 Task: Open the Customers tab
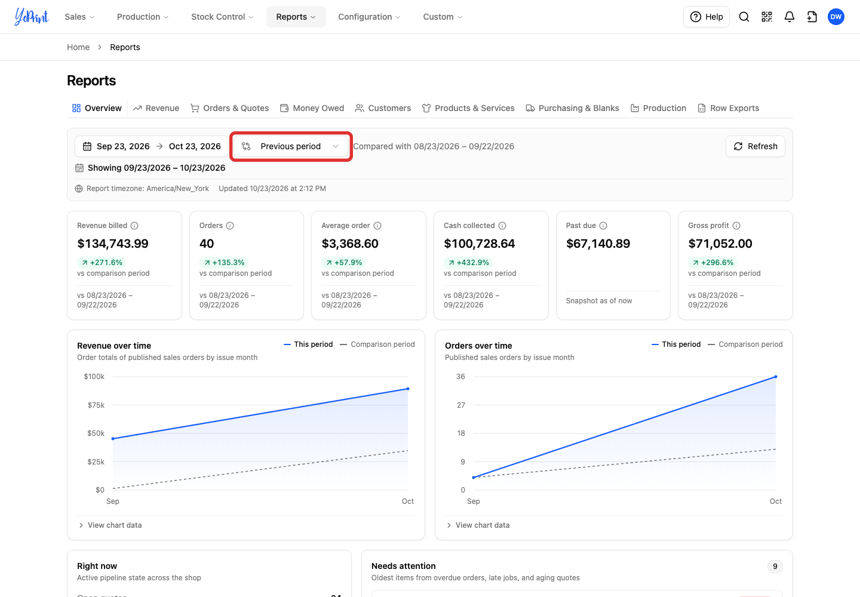click(x=383, y=108)
